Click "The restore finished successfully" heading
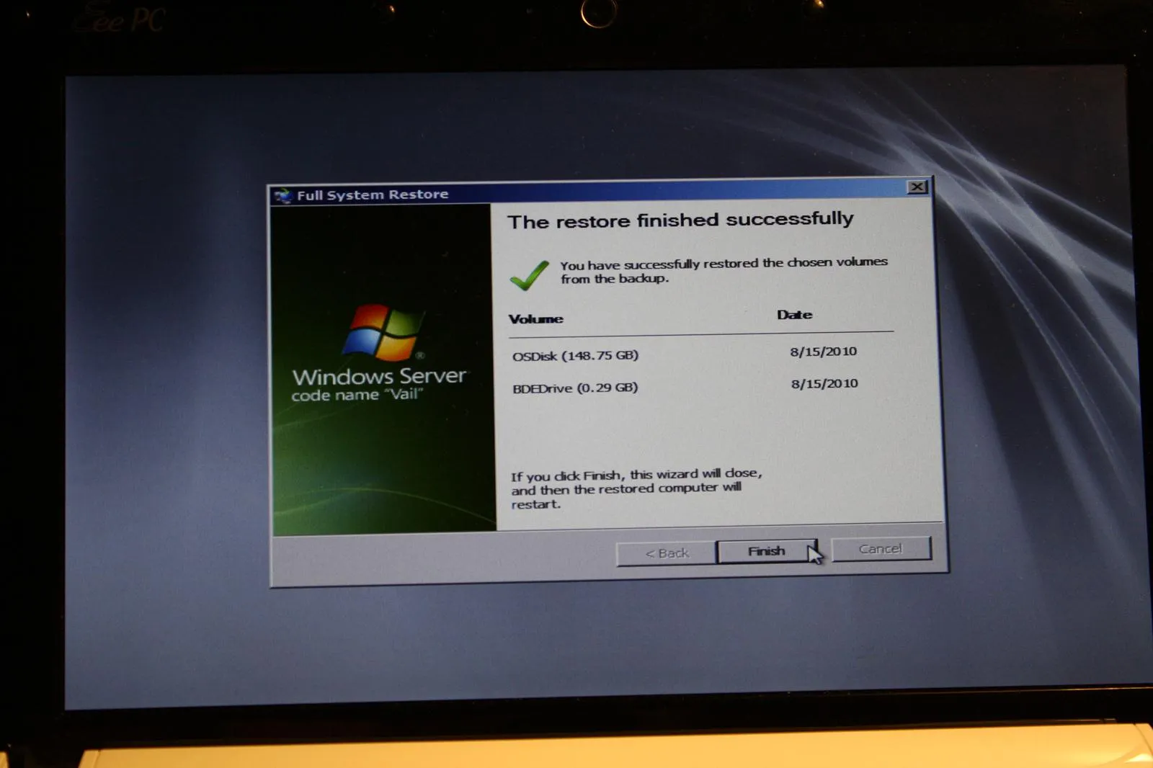Screen dimensions: 1153x768 pos(680,220)
